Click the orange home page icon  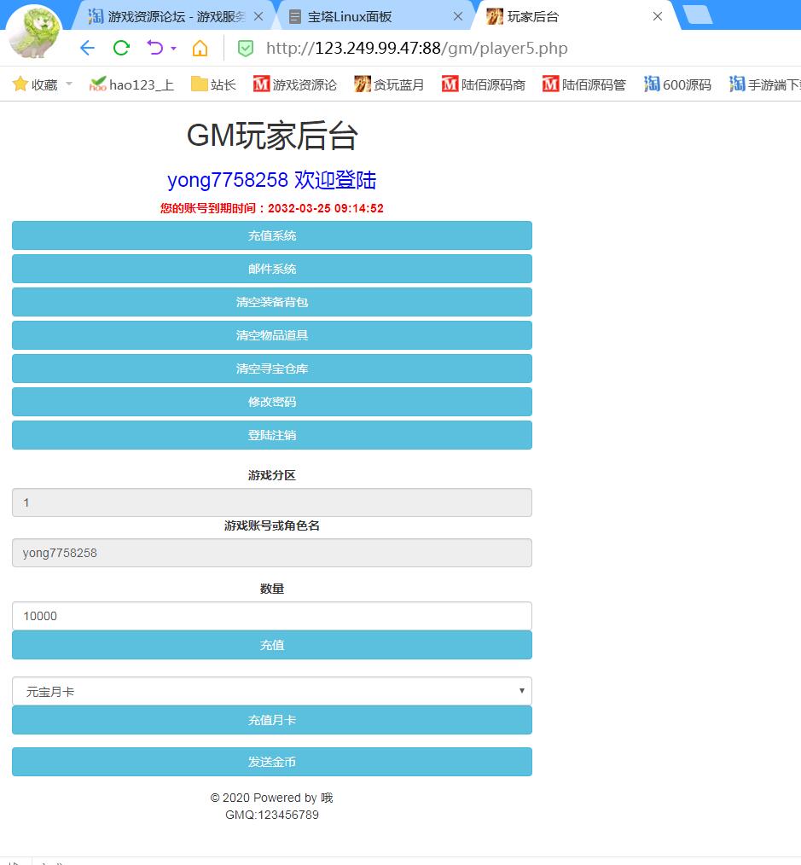coord(200,48)
